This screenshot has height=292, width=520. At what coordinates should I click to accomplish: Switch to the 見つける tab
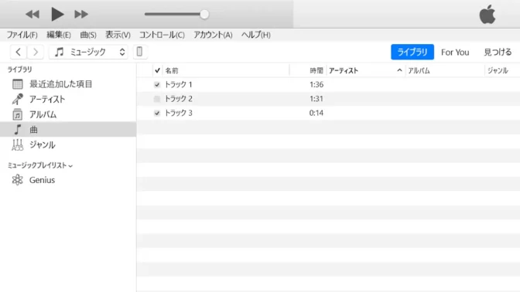(x=498, y=53)
